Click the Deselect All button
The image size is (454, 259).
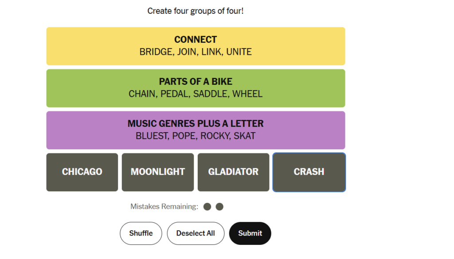(196, 233)
